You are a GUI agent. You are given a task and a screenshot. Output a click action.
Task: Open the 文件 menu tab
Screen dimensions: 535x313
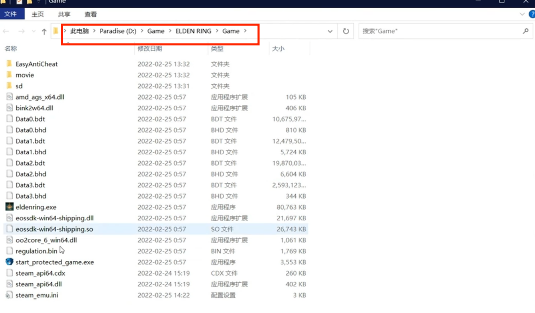point(11,14)
